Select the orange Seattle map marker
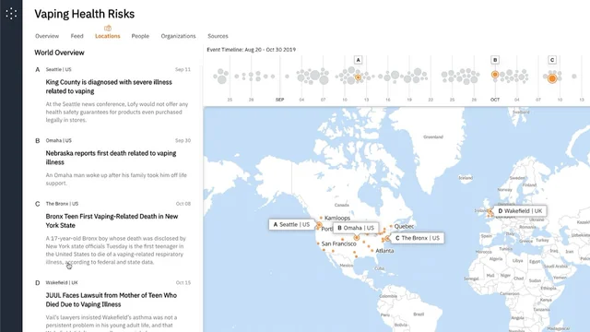Viewport: 590px width, 332px height. [x=319, y=225]
